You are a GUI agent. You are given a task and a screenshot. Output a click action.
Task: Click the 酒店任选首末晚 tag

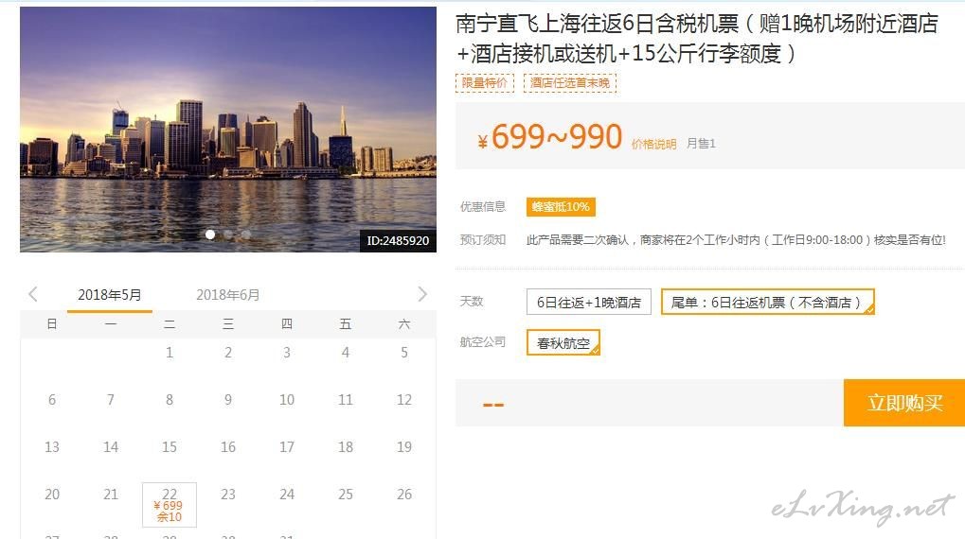[x=570, y=83]
